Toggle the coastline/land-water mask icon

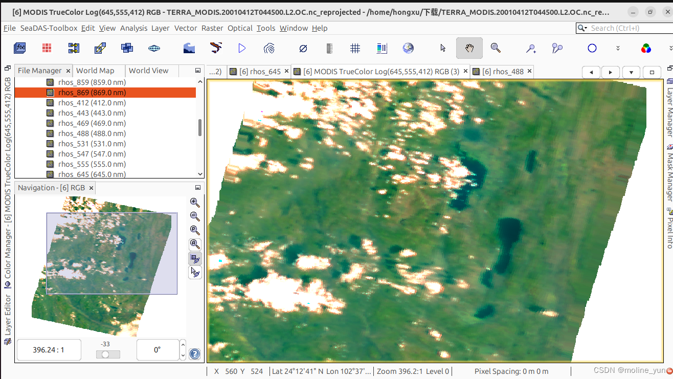[189, 48]
